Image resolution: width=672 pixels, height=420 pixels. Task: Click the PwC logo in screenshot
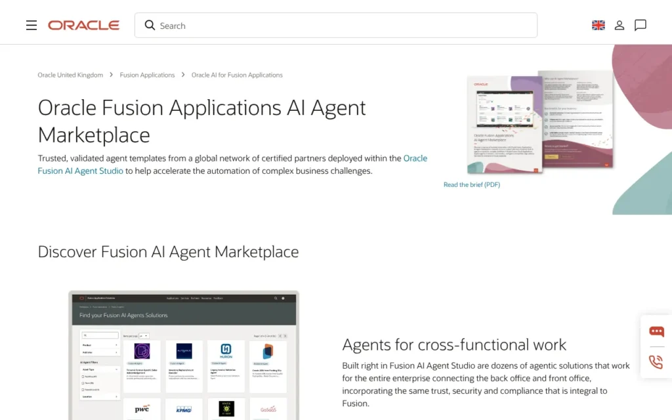tap(142, 409)
